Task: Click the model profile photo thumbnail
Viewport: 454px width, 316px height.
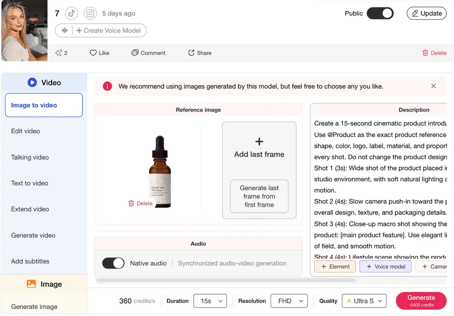Action: point(24,30)
